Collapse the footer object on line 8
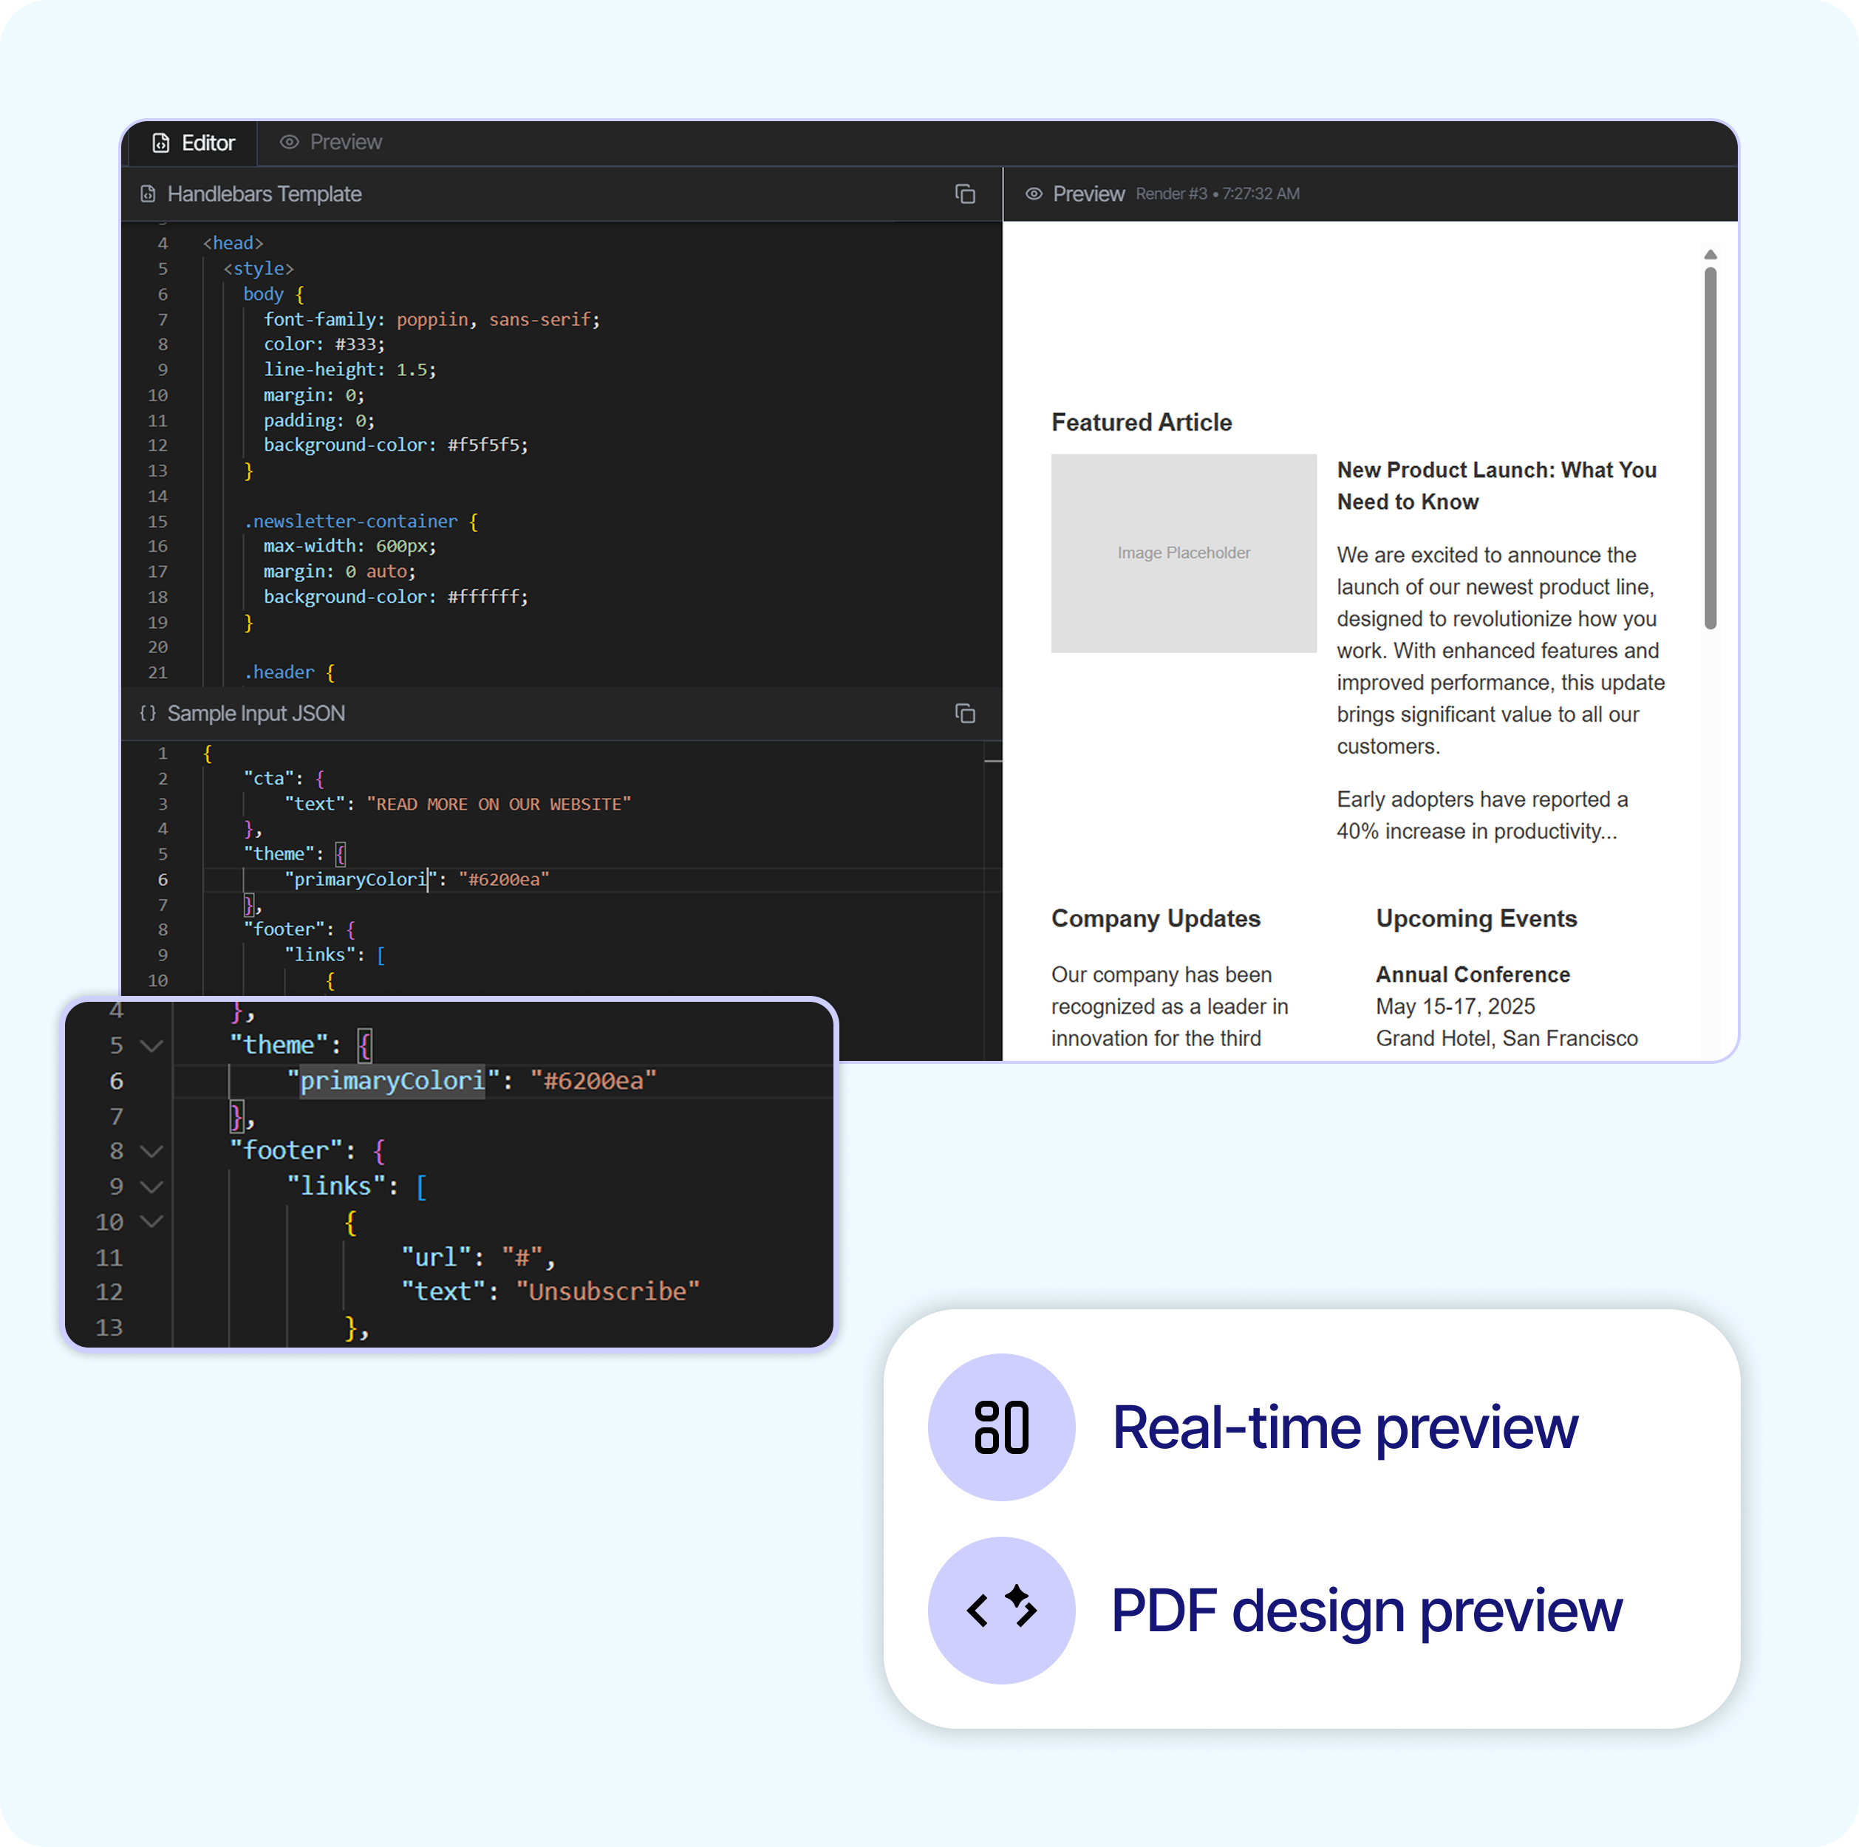1859x1847 pixels. 151,1150
